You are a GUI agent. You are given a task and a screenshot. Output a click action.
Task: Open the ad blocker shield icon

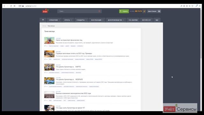(x=187, y=6)
